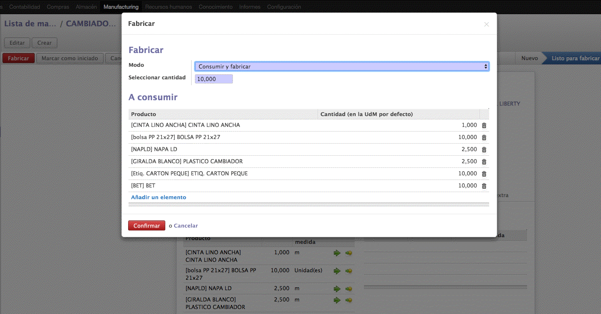Open the Recursos humanos menu
This screenshot has width=601, height=314.
(x=169, y=7)
